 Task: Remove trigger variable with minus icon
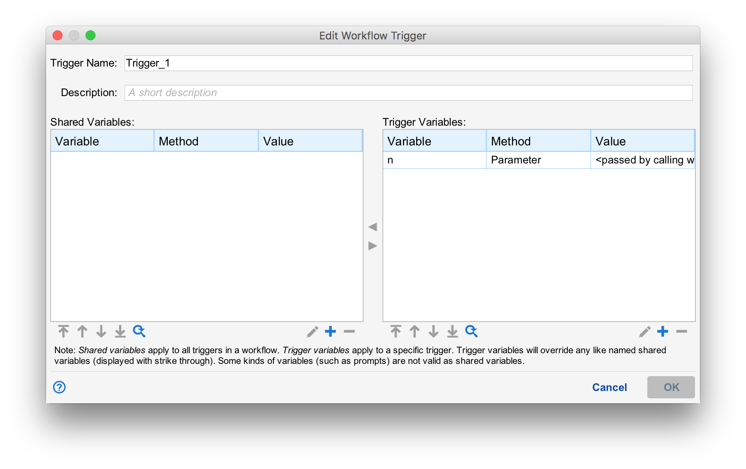tap(681, 331)
